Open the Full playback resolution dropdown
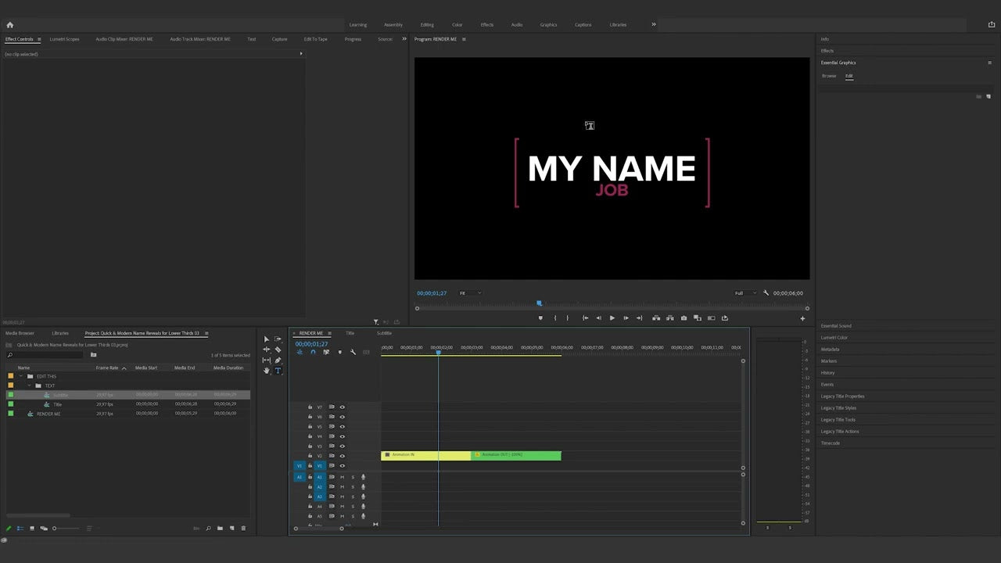Screen dimensions: 1001x563 (x=743, y=292)
